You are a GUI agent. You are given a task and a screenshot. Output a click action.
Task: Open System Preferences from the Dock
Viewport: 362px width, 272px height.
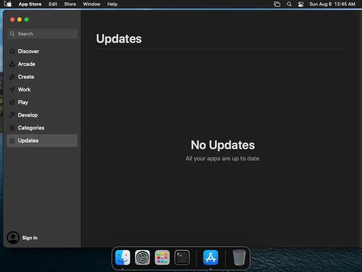pos(142,257)
